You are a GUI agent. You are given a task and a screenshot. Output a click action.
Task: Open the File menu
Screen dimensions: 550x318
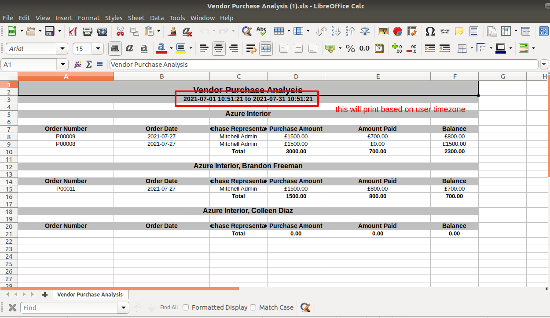pos(8,18)
